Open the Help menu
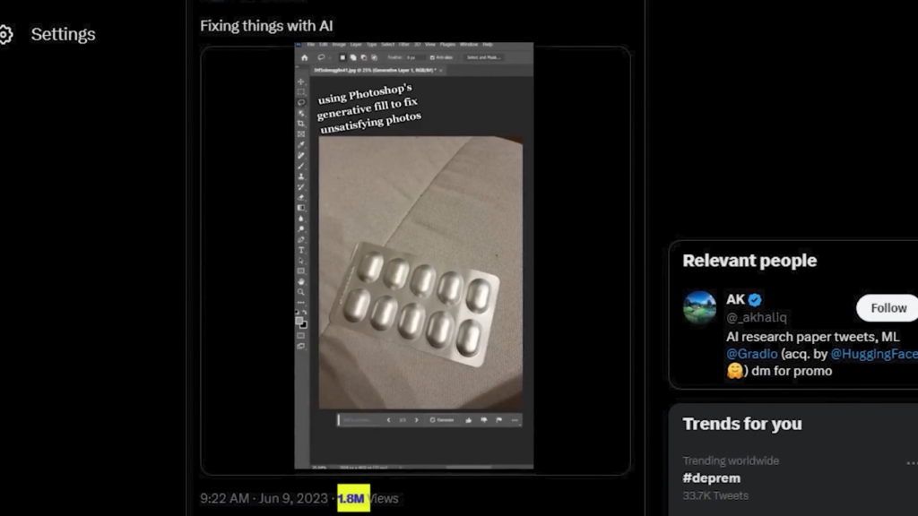 pos(488,45)
